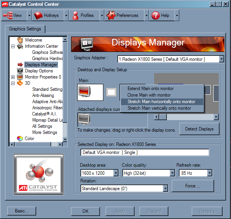Open the Desktop area resolution dropdown

116,173
